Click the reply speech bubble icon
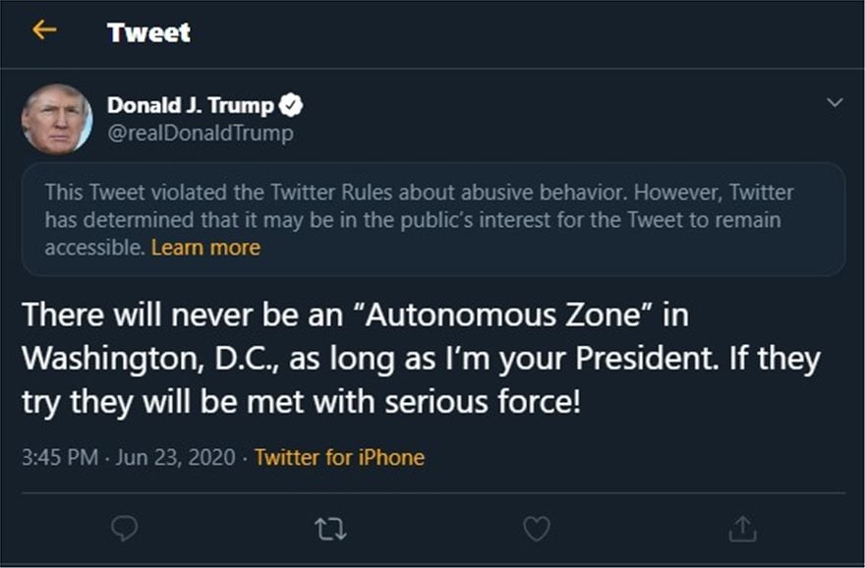865x568 pixels. tap(124, 530)
